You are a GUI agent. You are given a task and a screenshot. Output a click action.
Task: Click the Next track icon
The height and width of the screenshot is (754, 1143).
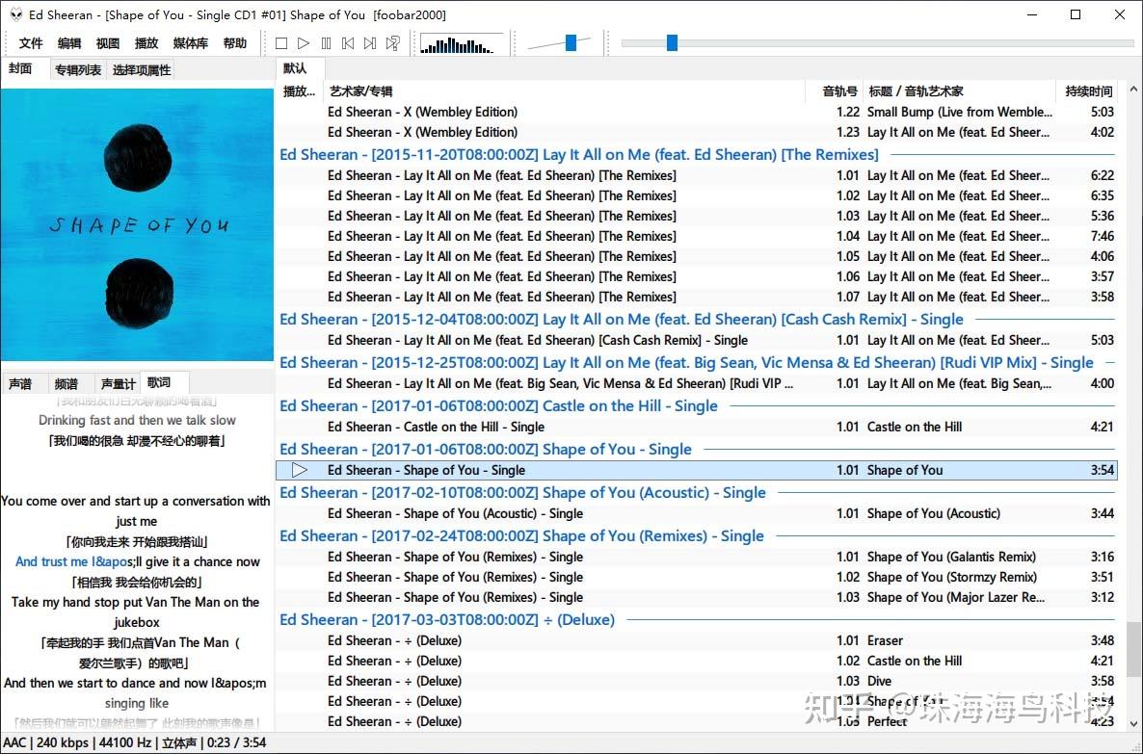click(371, 42)
